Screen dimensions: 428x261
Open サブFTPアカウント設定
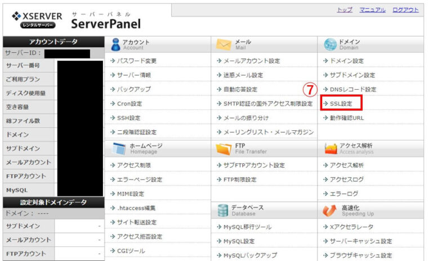point(254,165)
